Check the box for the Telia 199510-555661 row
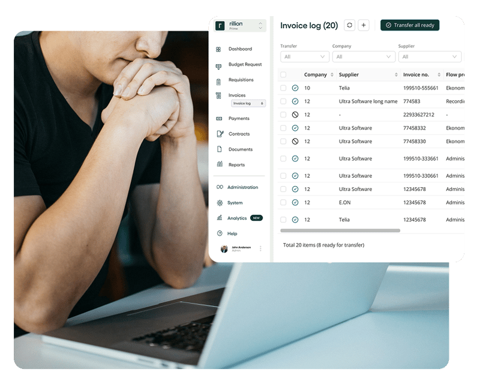The width and height of the screenshot is (480, 384). click(284, 88)
